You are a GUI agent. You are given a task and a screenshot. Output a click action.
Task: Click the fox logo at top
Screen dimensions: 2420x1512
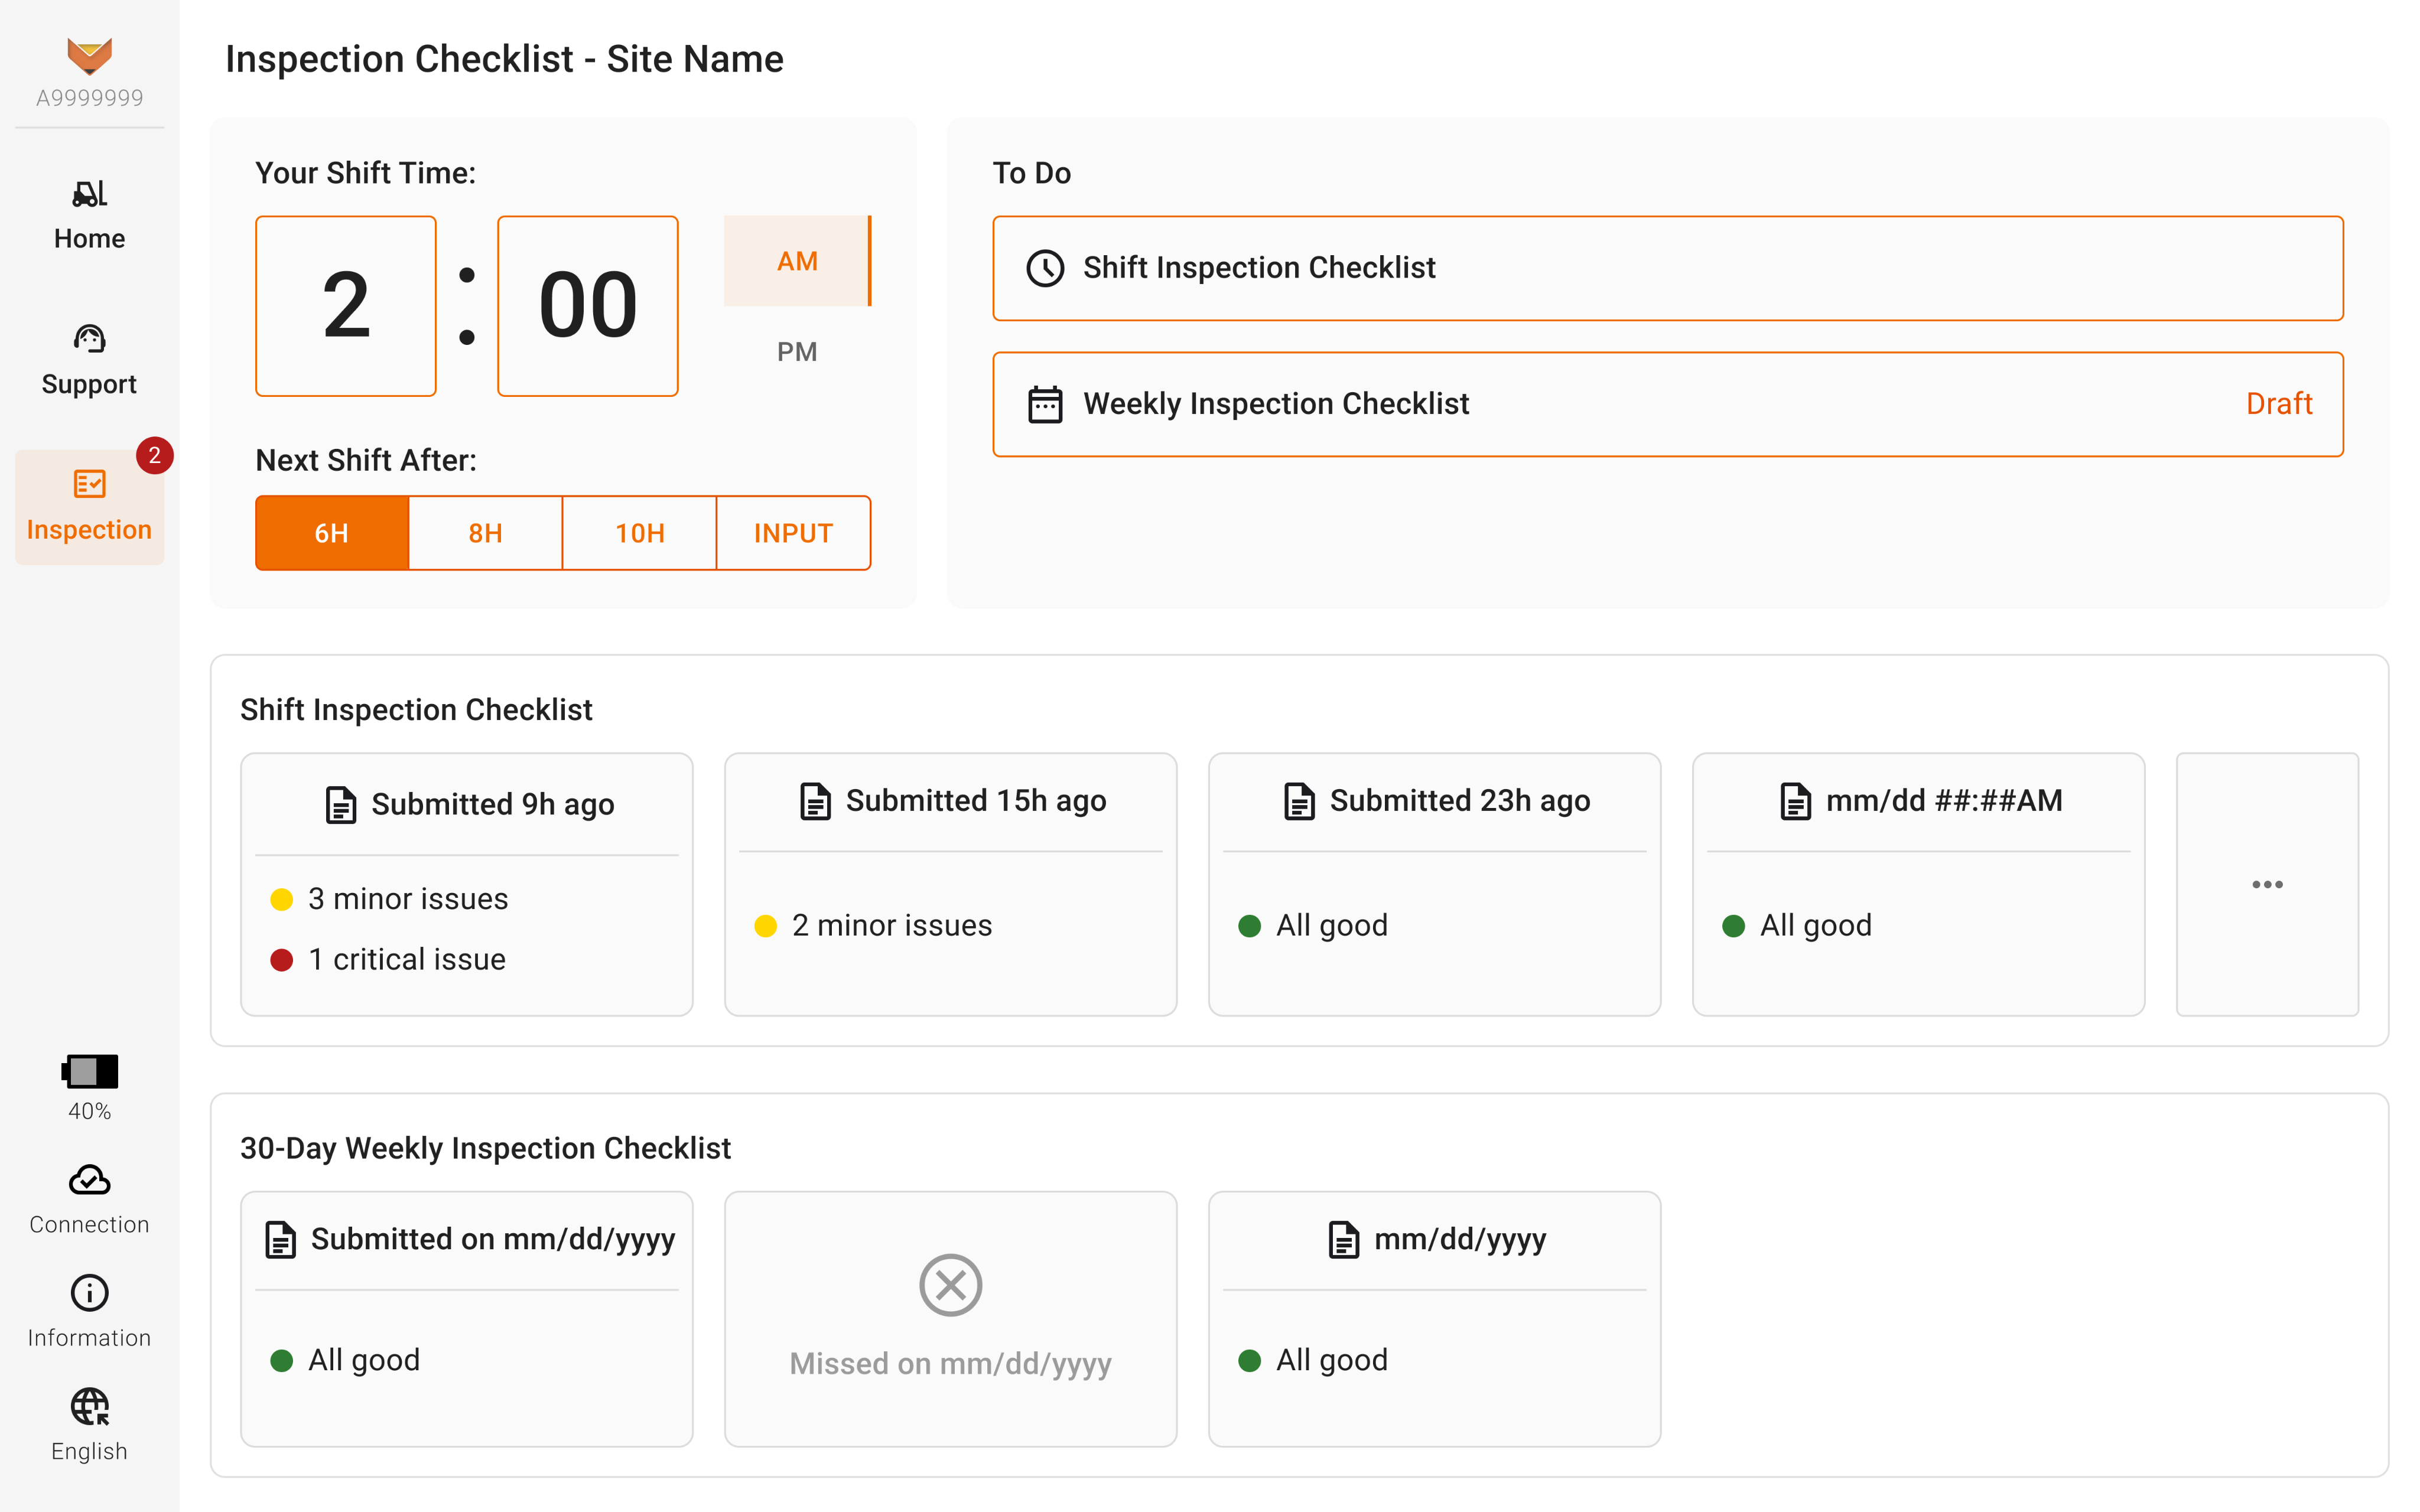(x=89, y=57)
